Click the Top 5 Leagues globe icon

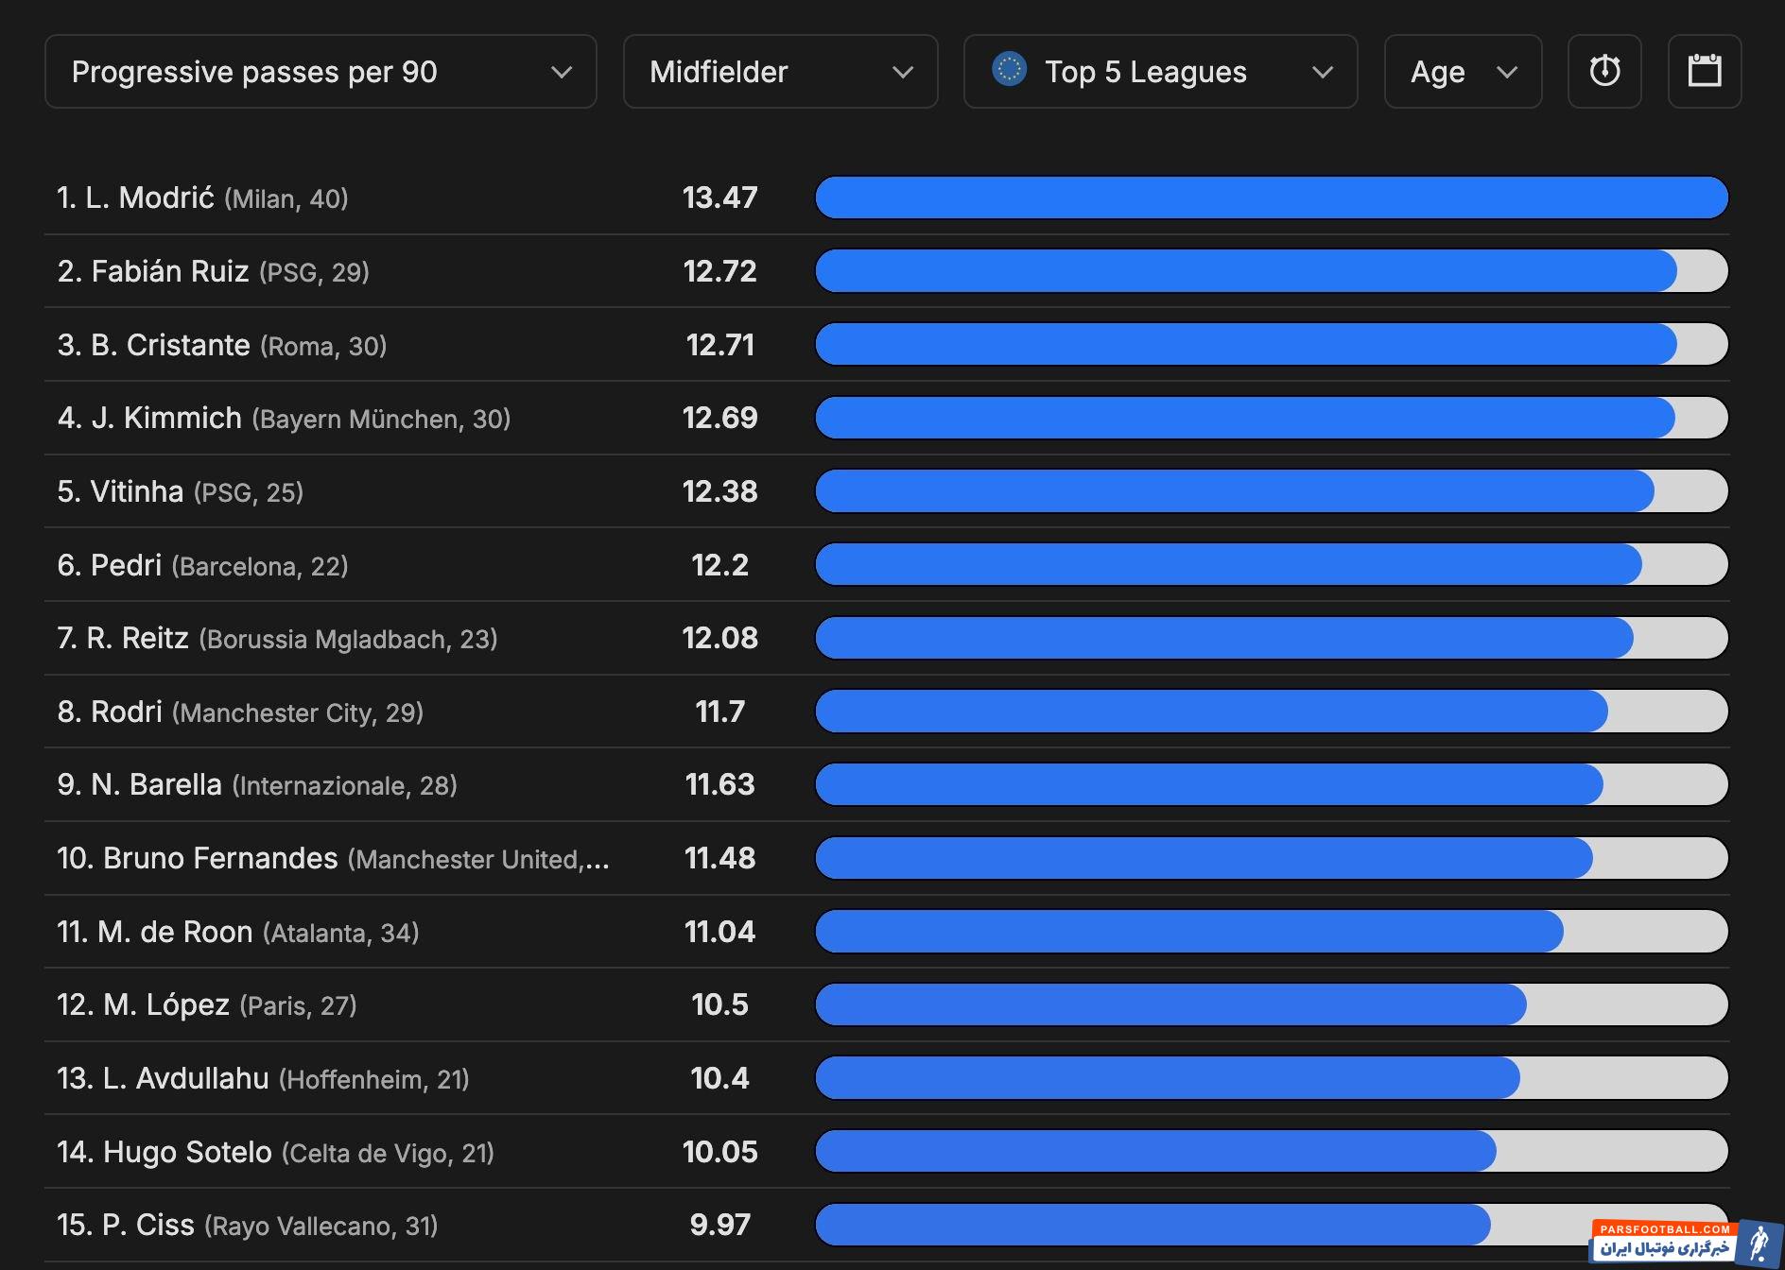[x=1009, y=70]
